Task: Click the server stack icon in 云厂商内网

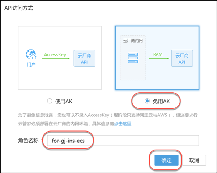Action: (x=133, y=58)
